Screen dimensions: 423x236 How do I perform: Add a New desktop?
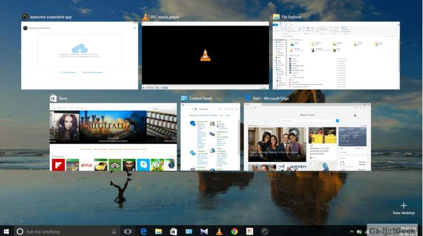coord(403,209)
